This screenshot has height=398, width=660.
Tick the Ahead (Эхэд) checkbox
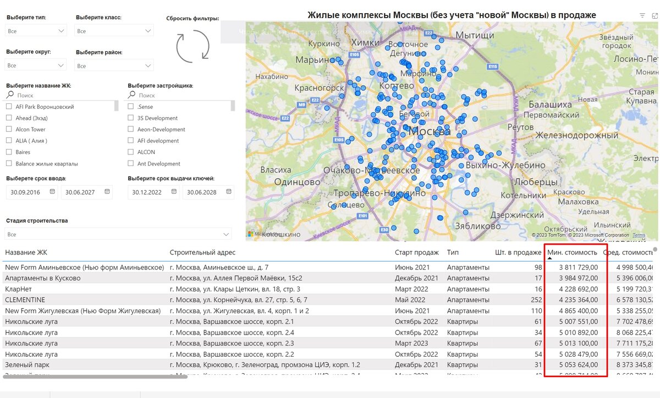coord(9,118)
